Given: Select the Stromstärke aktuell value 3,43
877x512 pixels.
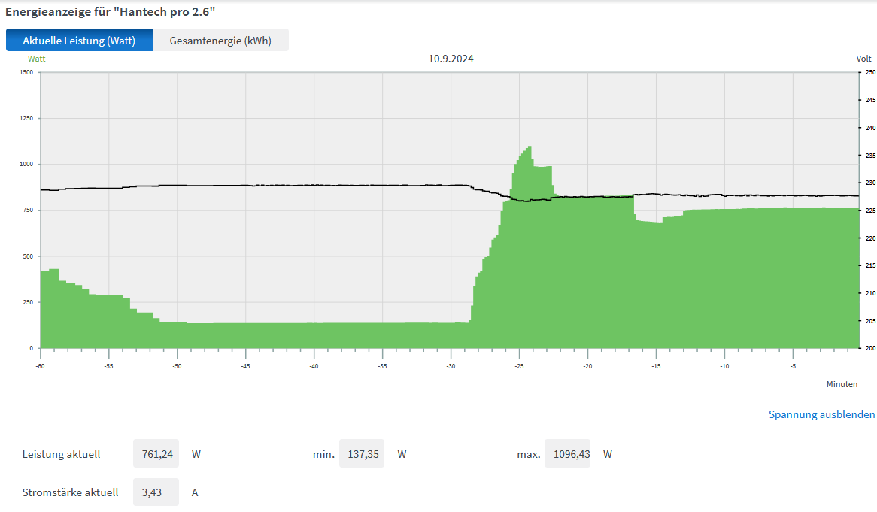Looking at the screenshot, I should click(156, 492).
